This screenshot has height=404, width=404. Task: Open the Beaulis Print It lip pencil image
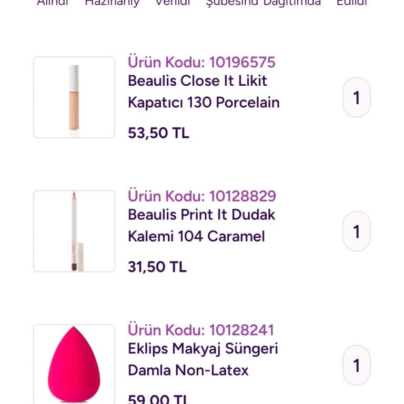(74, 231)
